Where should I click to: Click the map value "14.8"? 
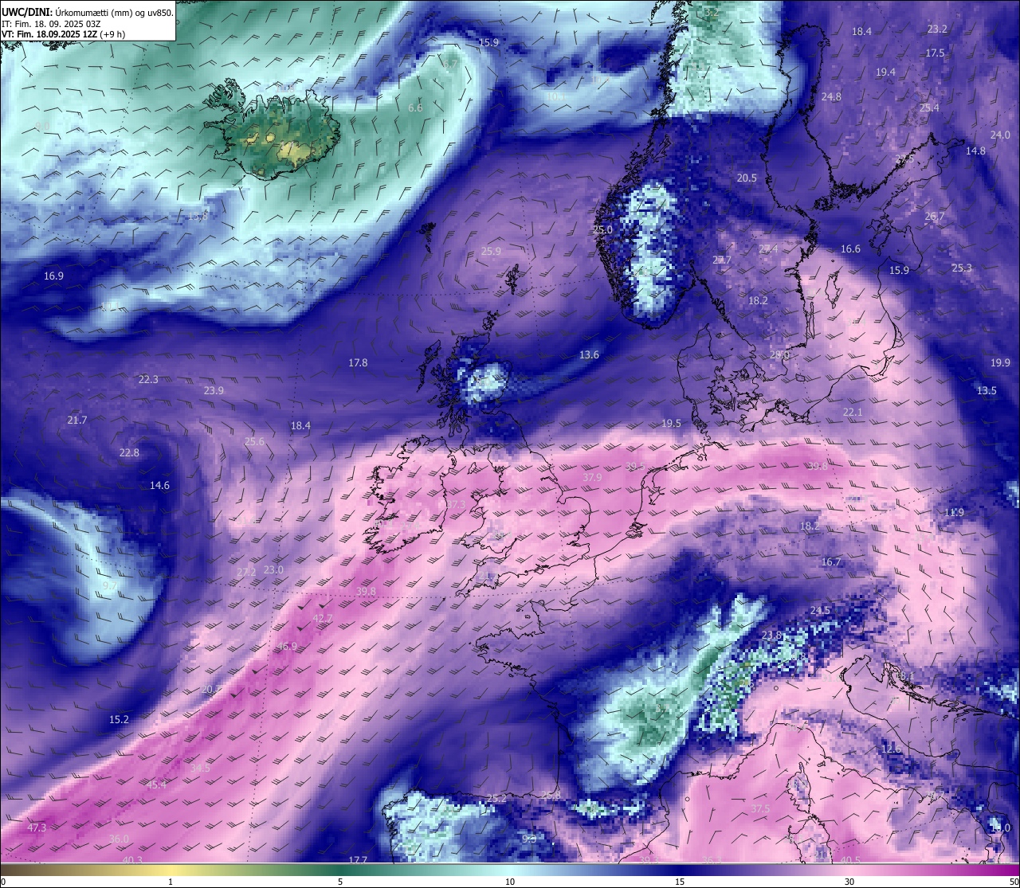tap(975, 151)
